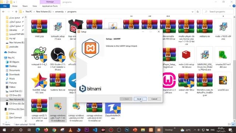The width and height of the screenshot is (236, 133).
Task: Open Local Disk (C:) in the navigation pane
Action: pyautogui.click(x=15, y=91)
